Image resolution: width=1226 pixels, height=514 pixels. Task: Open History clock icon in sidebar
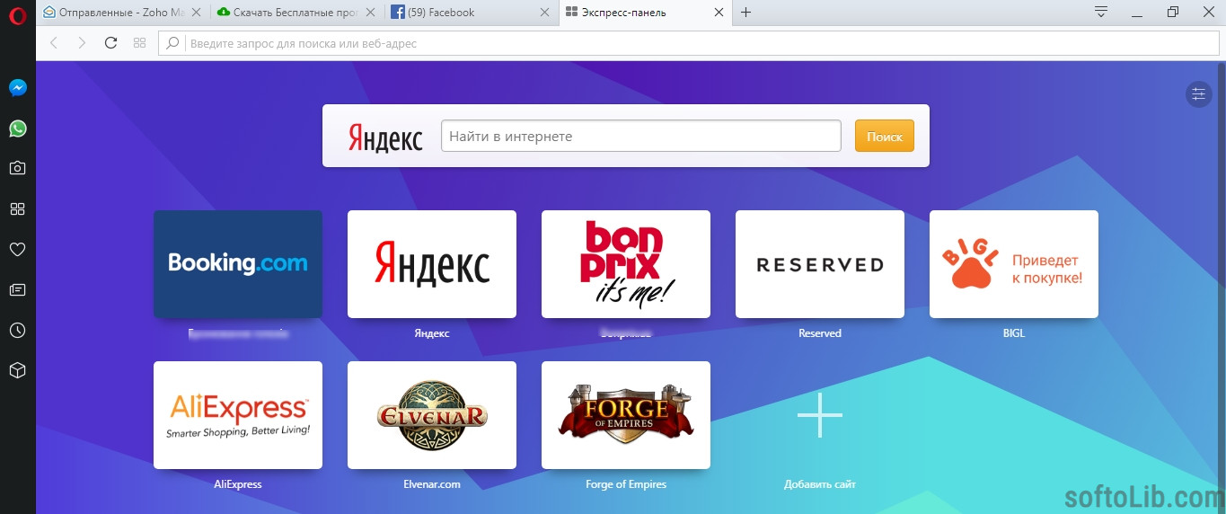pyautogui.click(x=18, y=331)
